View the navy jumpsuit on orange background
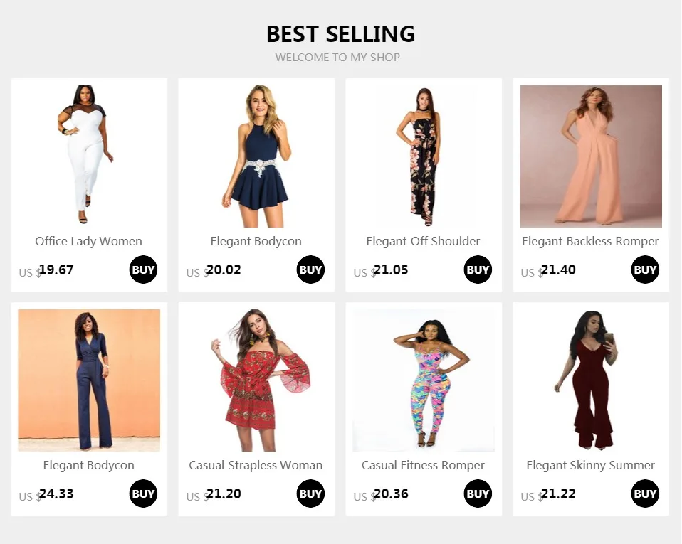Screen dimensions: 682x544 click(x=89, y=380)
